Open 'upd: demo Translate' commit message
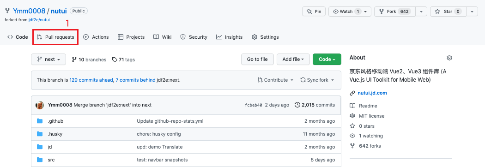The height and width of the screenshot is (167, 485). [160, 147]
